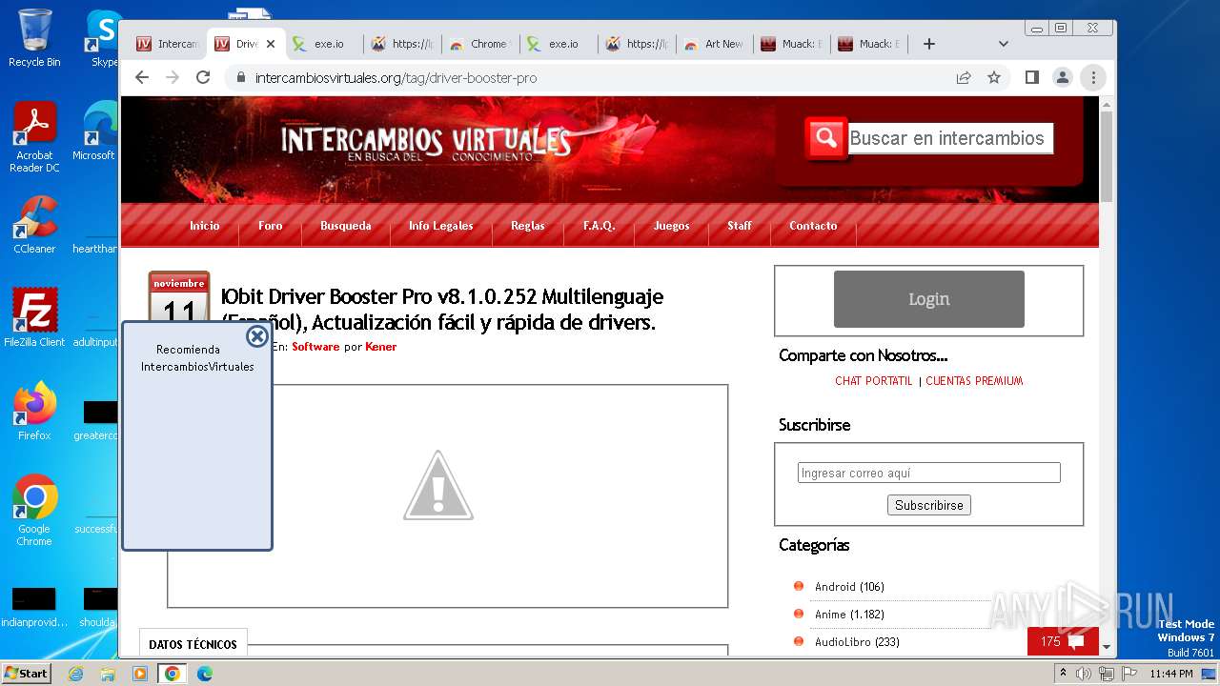Click the Subscribirse button
1220x686 pixels.
(x=929, y=505)
